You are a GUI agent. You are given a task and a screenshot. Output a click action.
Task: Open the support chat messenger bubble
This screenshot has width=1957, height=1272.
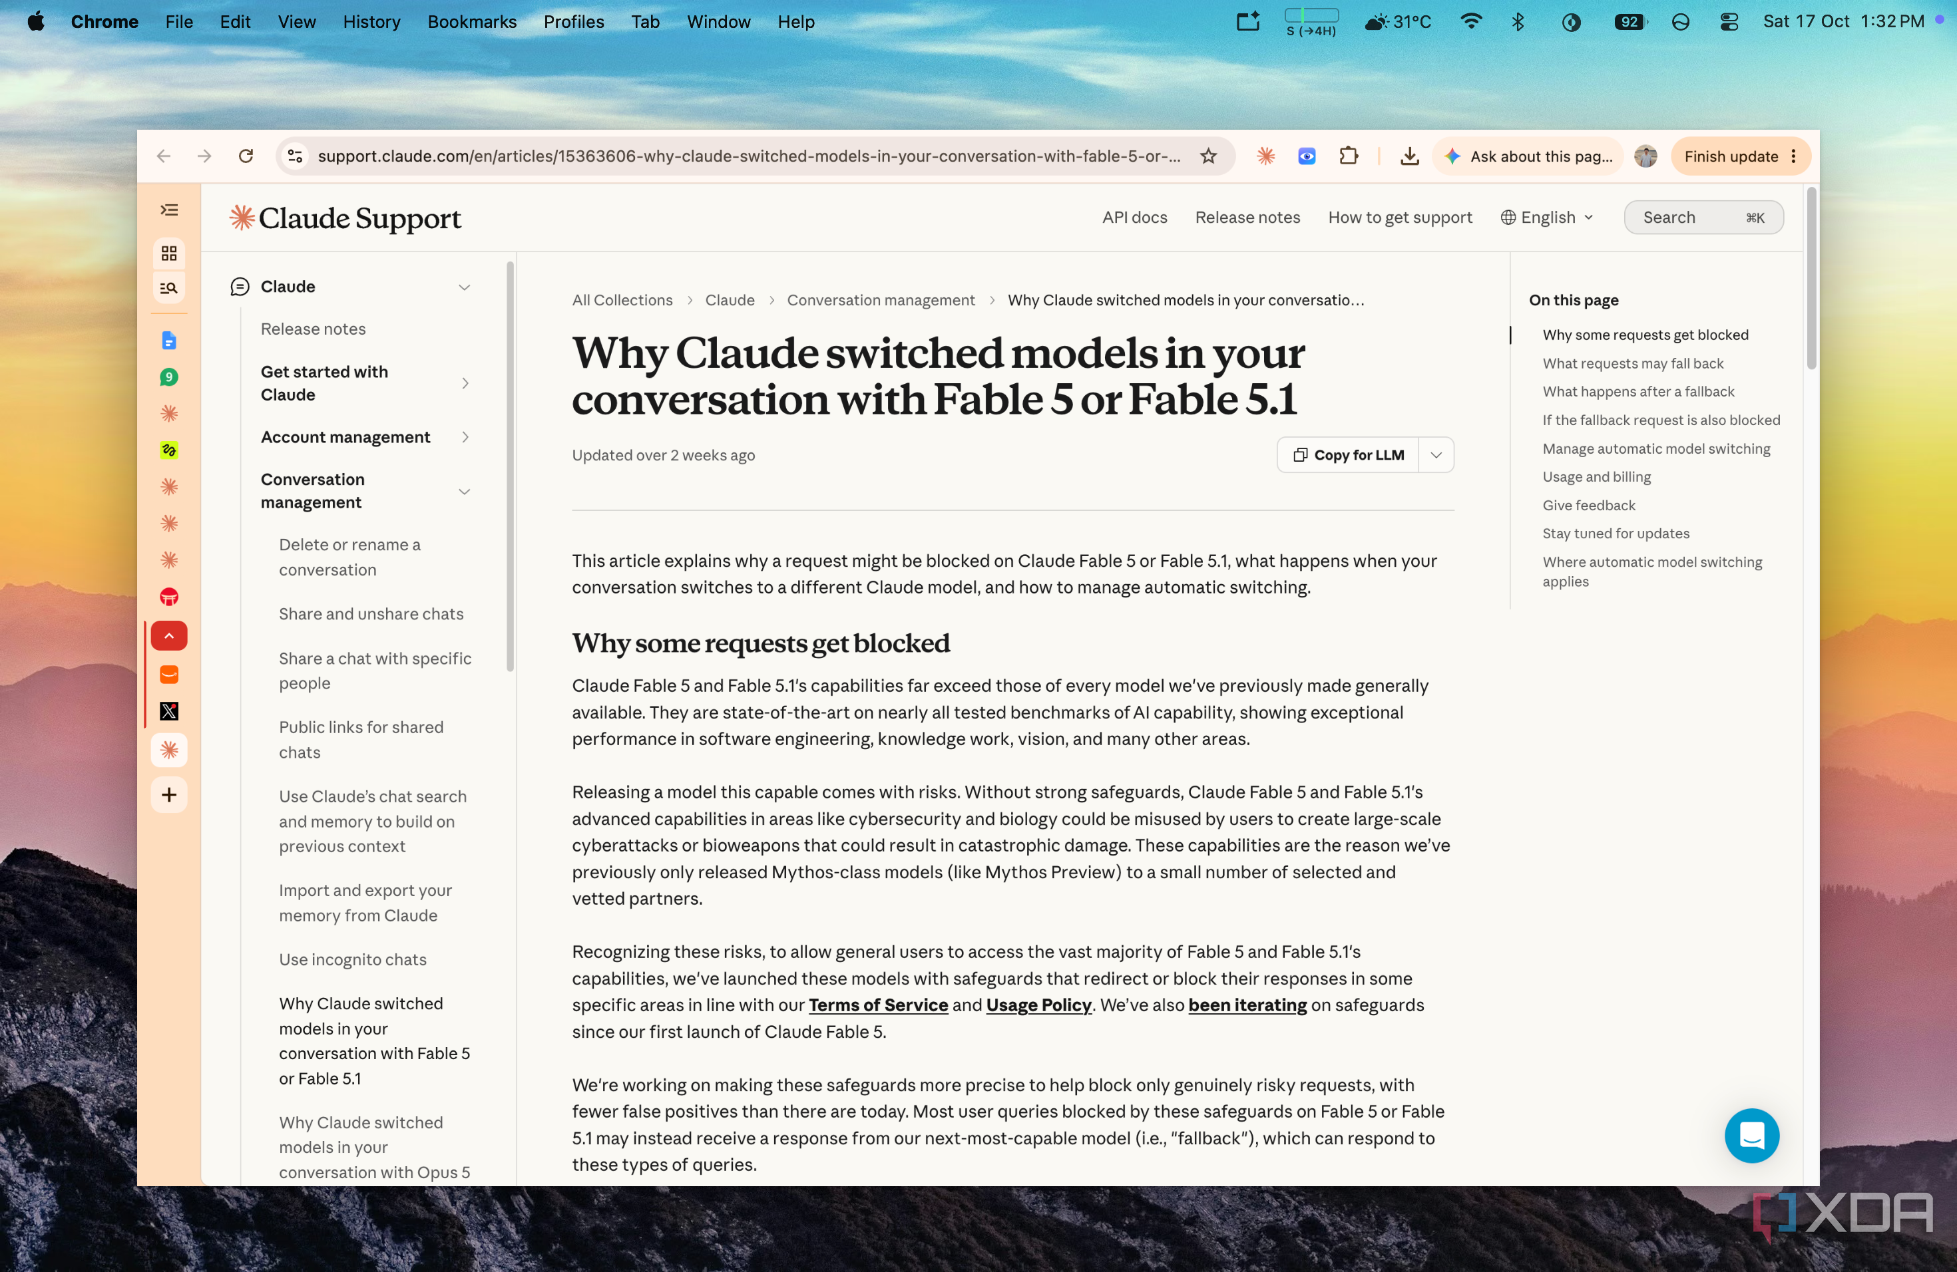coord(1751,1136)
